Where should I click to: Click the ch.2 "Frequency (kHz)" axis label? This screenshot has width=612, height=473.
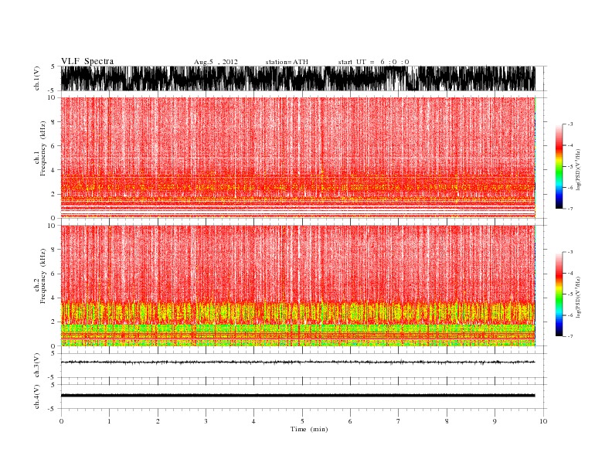tap(43, 277)
